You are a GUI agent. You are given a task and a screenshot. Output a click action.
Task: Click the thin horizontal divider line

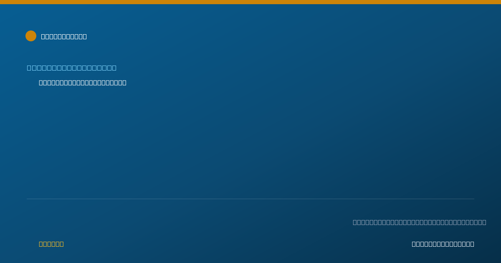(x=250, y=199)
